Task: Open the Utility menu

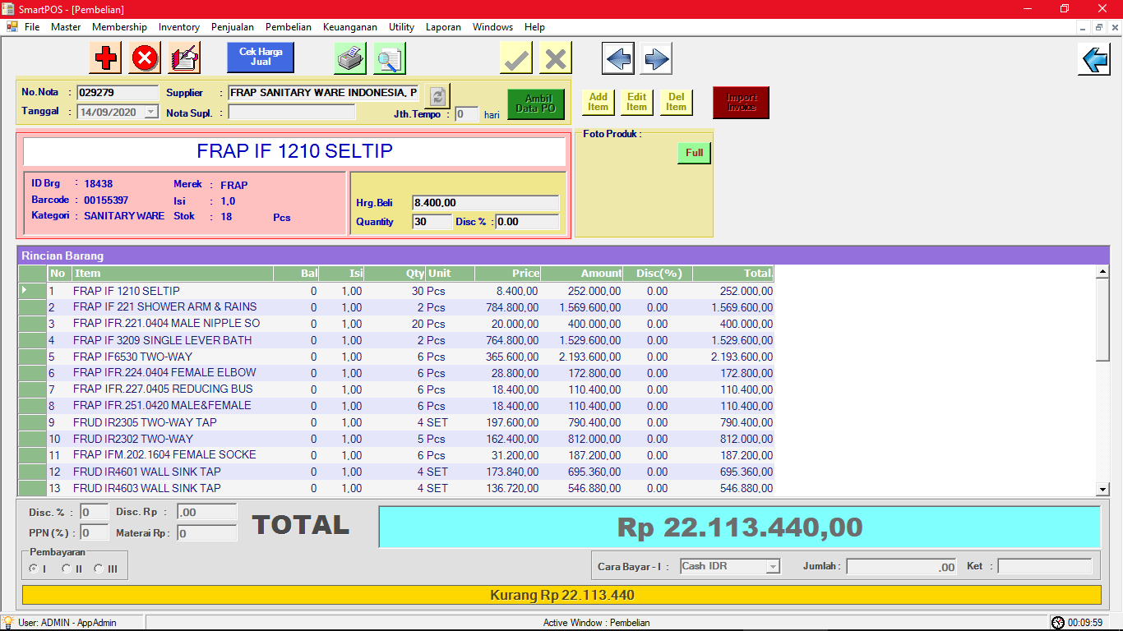Action: point(402,27)
